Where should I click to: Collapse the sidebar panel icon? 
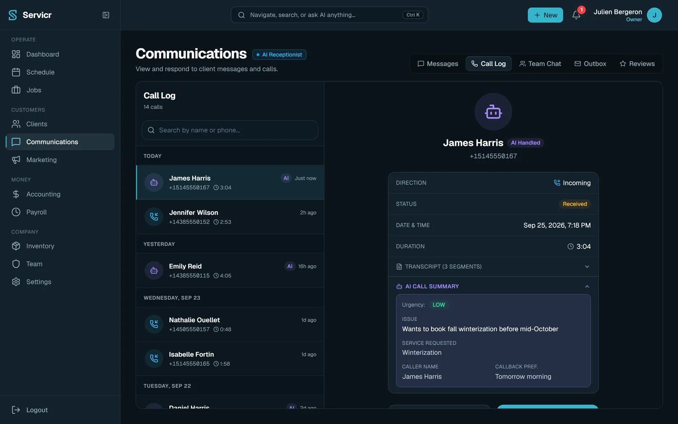click(x=106, y=15)
